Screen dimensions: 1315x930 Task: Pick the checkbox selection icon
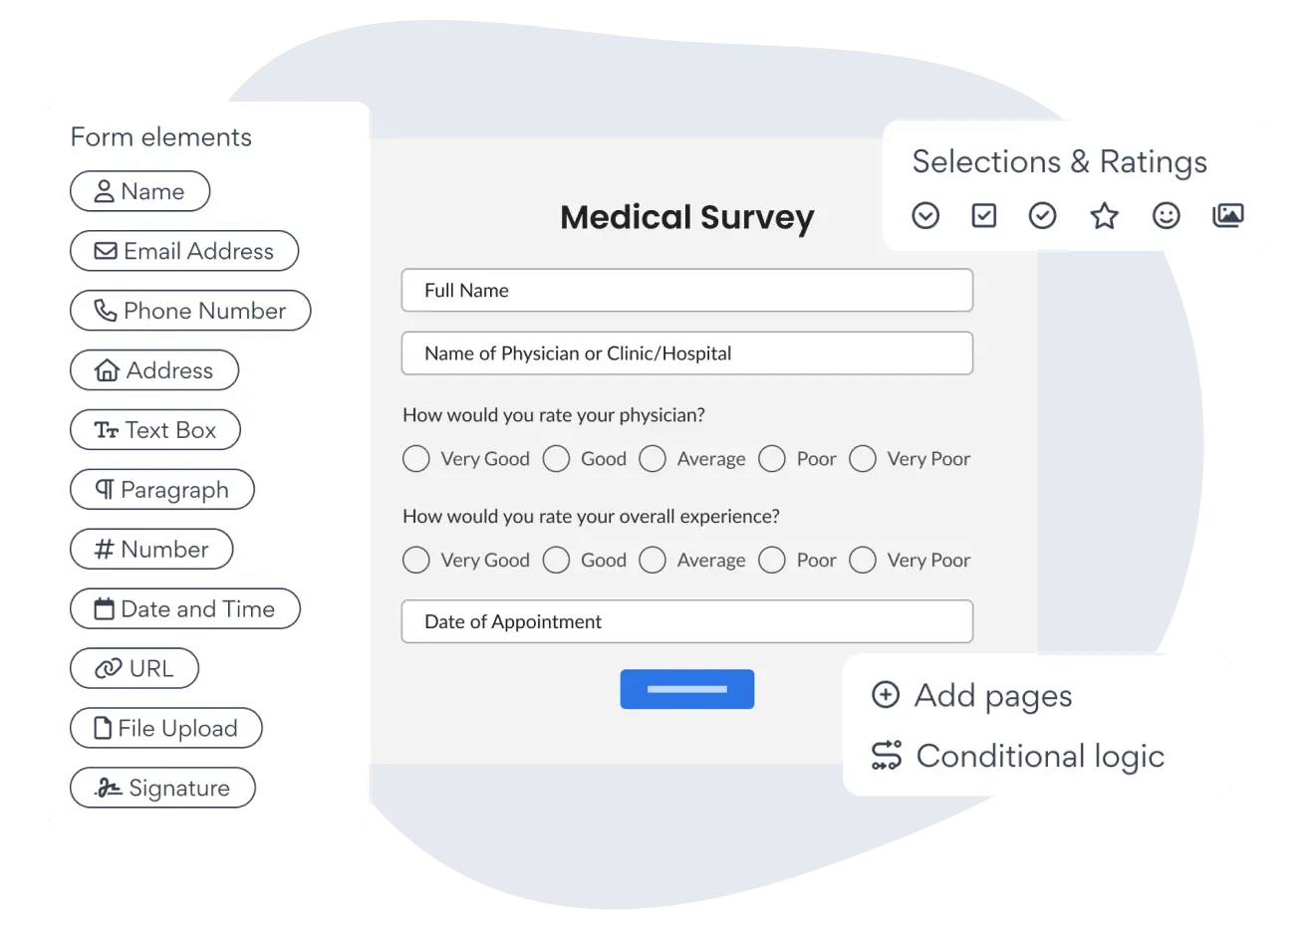coord(984,215)
